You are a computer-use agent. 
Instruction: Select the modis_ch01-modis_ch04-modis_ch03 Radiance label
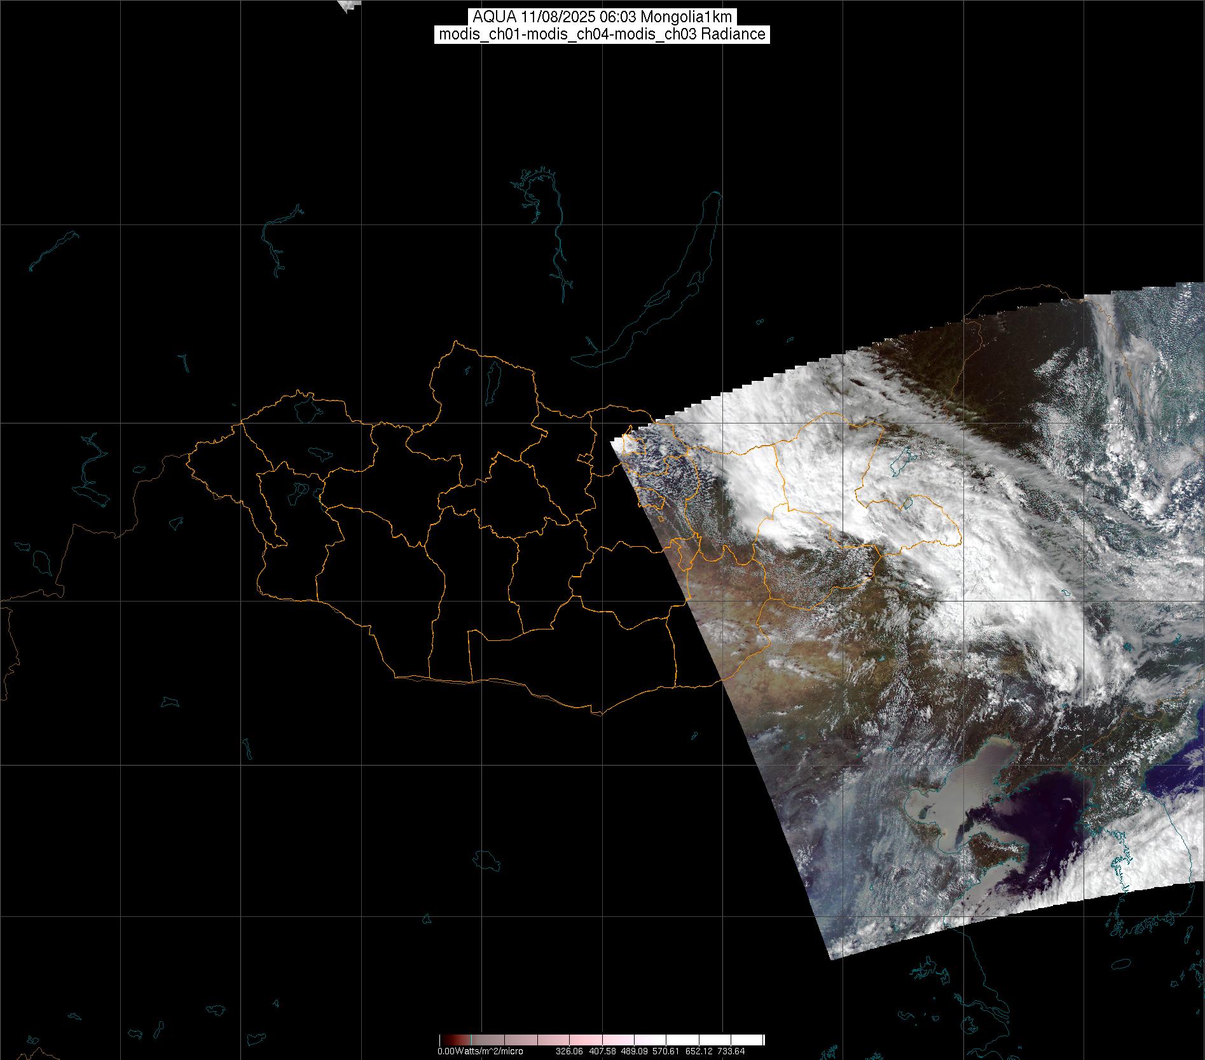pyautogui.click(x=602, y=34)
